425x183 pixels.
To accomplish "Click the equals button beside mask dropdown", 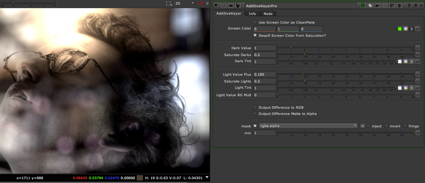I will (x=363, y=126).
